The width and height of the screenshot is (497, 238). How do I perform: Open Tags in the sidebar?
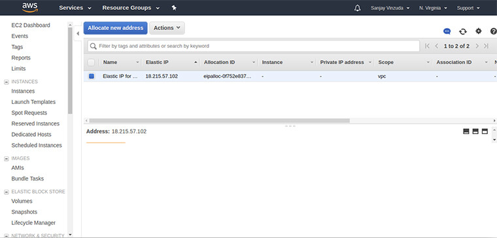[17, 47]
